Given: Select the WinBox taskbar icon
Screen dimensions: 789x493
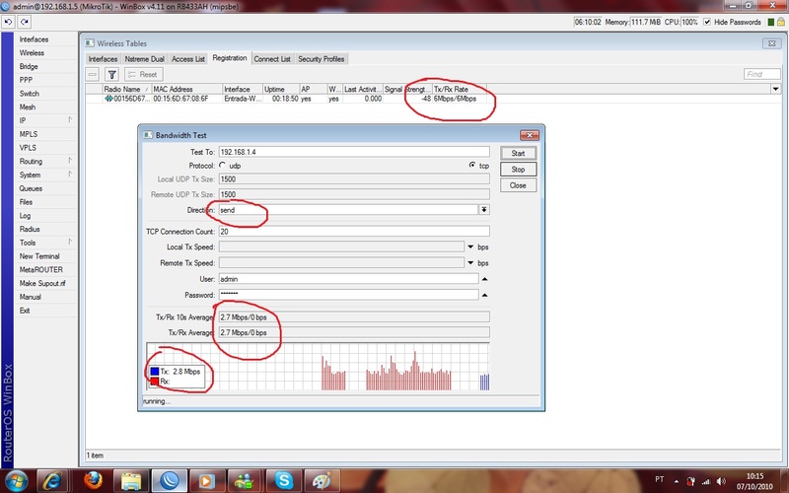Looking at the screenshot, I should pos(169,480).
